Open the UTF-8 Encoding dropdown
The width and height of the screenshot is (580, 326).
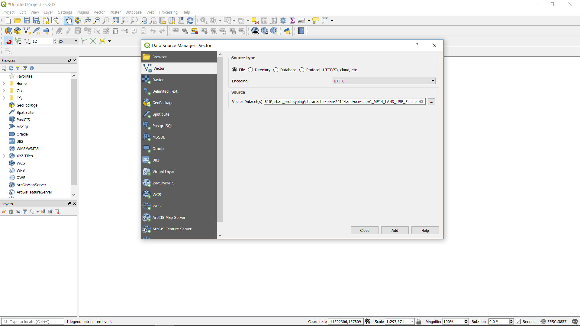point(384,81)
